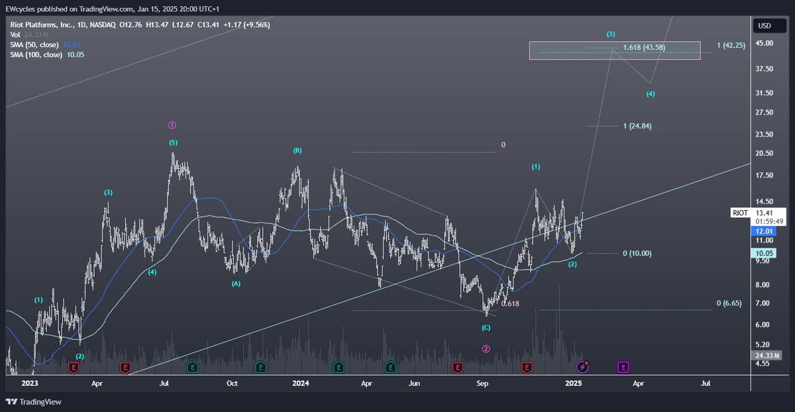Select the 0 (10.00) Fibonacci label
Viewport: 795px width, 412px height.
(x=637, y=253)
